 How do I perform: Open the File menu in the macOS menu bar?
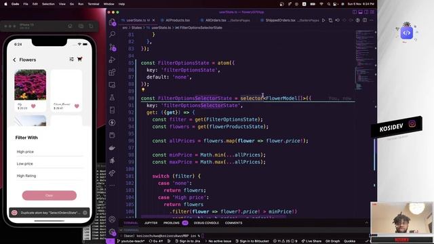pos(26,4)
